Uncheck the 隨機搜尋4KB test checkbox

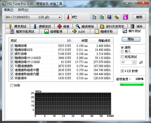pyautogui.click(x=12, y=50)
